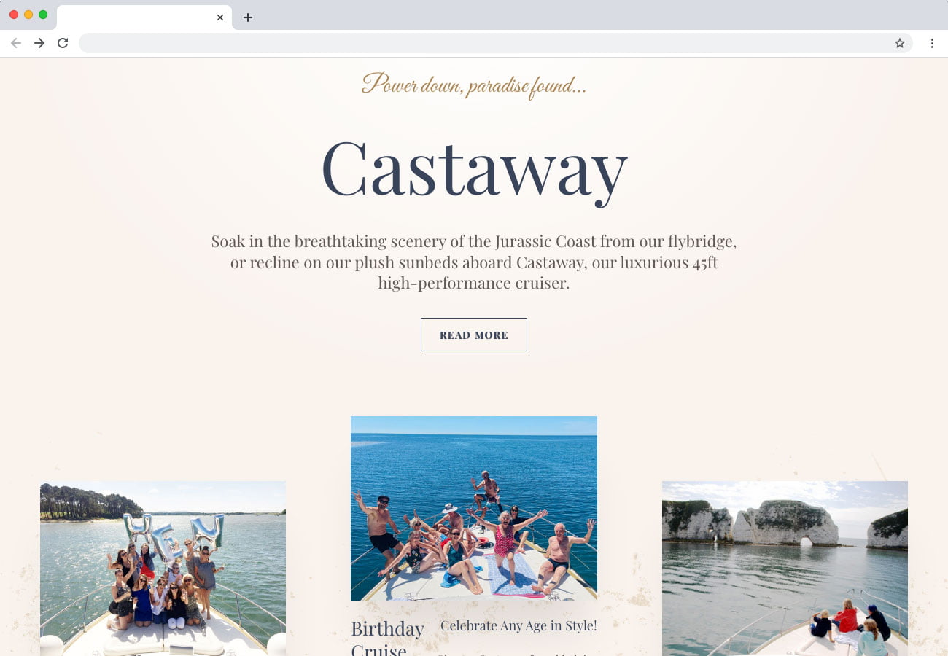
Task: Open the center photo of sunbathers waving
Action: pyautogui.click(x=474, y=508)
